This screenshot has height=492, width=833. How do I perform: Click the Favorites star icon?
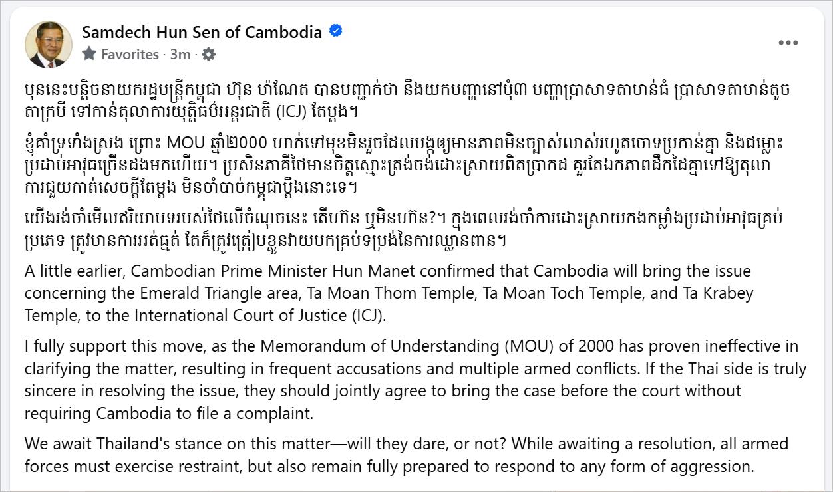tap(89, 54)
